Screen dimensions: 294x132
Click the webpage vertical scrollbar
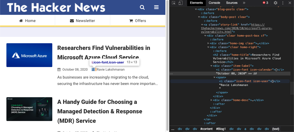coord(167,66)
